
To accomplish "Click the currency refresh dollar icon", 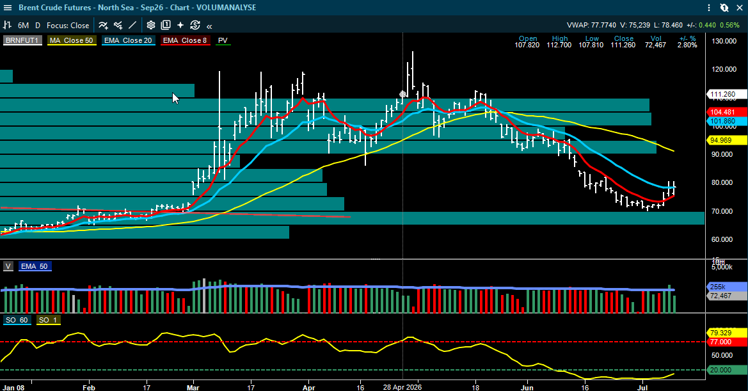I will tap(195, 25).
